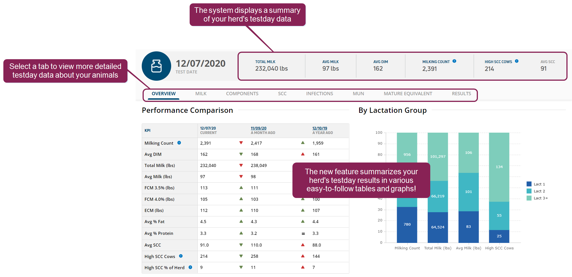Click info icon beside HIGH SCC COWS header

[517, 61]
